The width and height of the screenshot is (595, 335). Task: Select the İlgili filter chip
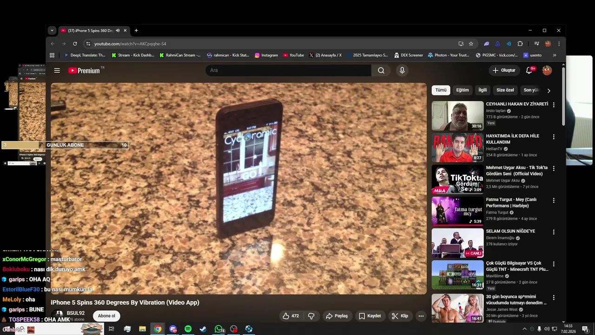pos(483,90)
